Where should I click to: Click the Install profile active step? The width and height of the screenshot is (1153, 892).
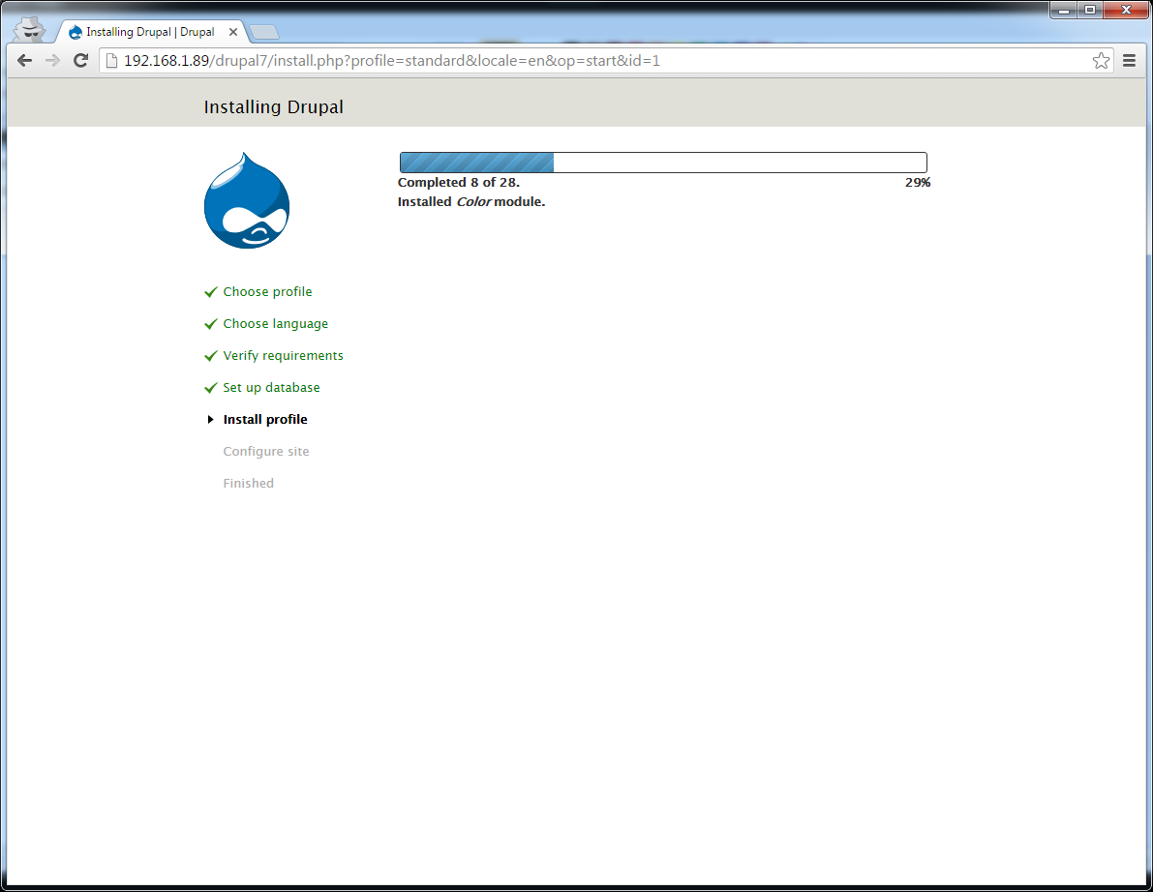coord(265,420)
